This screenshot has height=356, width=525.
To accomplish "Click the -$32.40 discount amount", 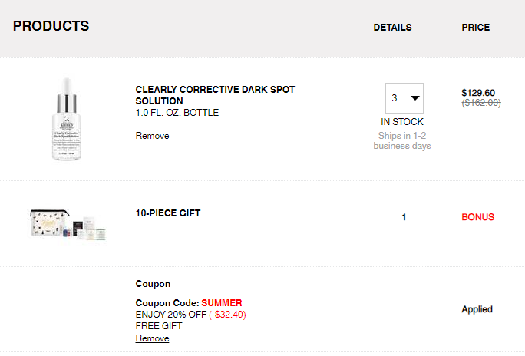I will click(x=227, y=315).
